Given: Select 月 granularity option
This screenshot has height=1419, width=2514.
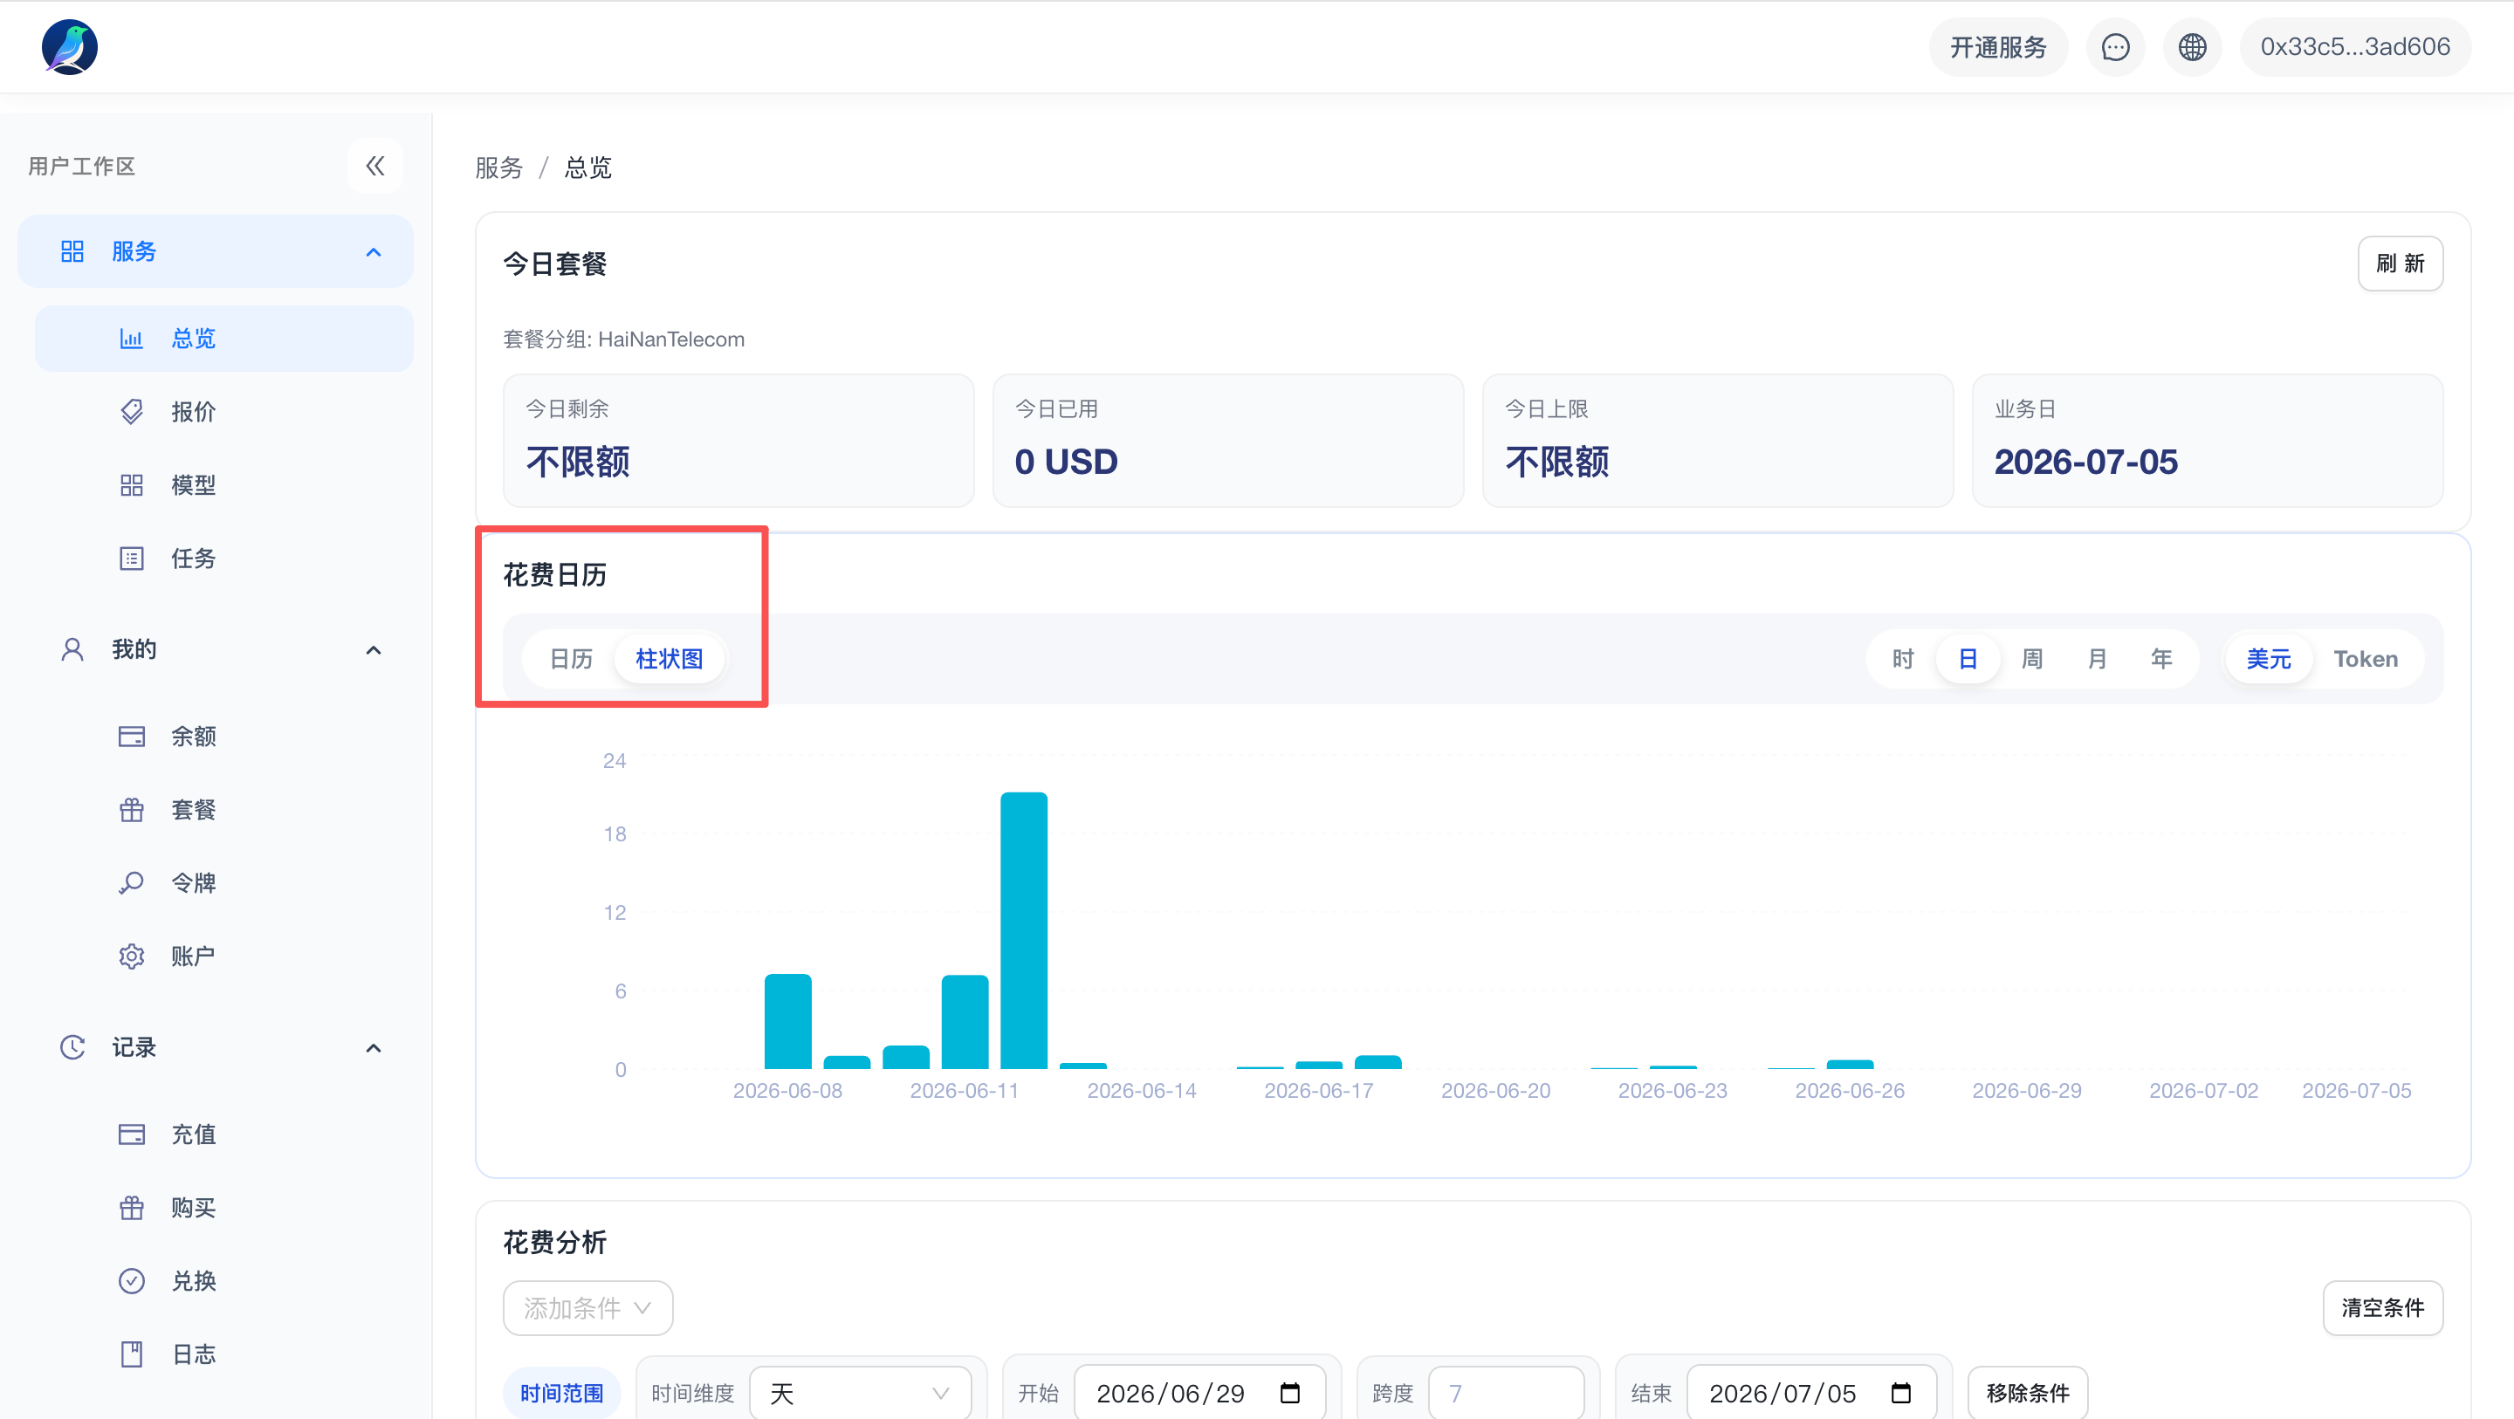Looking at the screenshot, I should pyautogui.click(x=2096, y=659).
